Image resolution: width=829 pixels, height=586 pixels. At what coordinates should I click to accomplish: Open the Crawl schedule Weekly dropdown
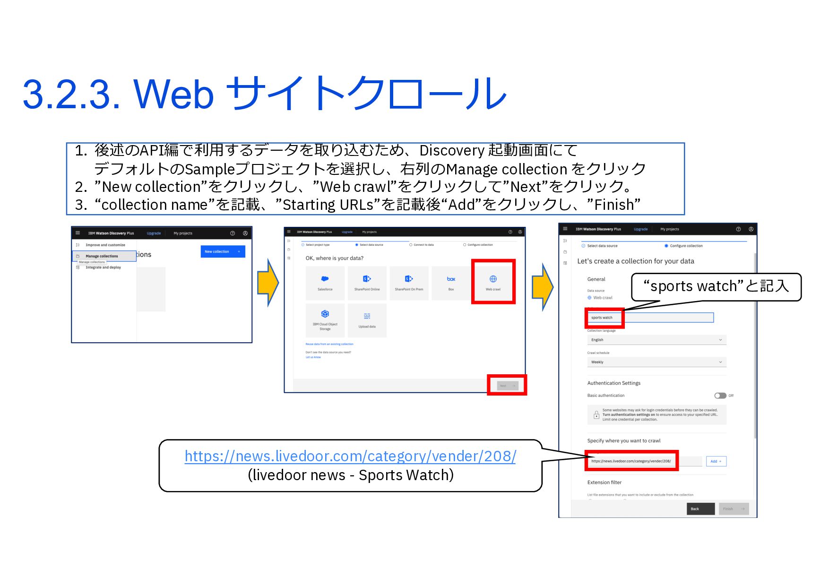point(656,362)
